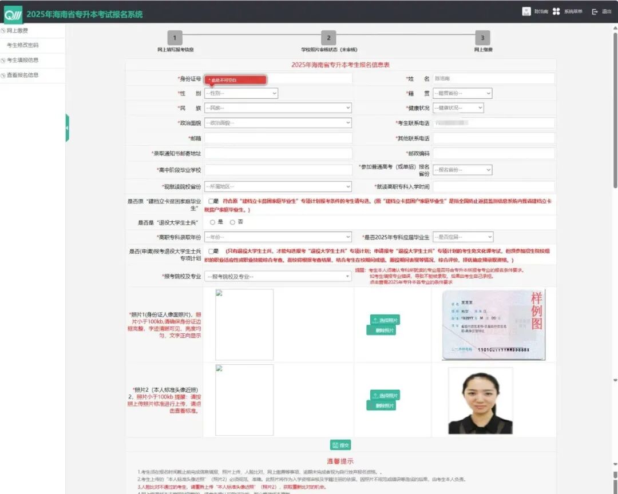Open the 高职专科录取年份 dropdown
This screenshot has width=618, height=494.
tap(278, 237)
